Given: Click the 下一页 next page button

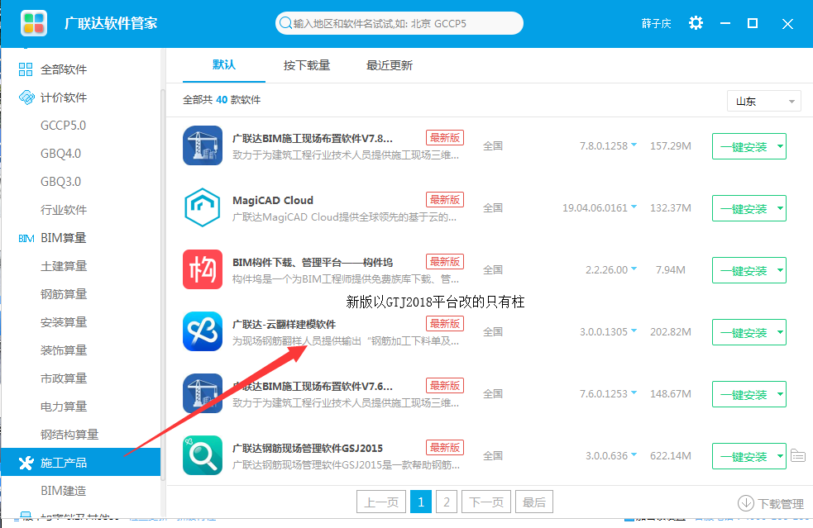Looking at the screenshot, I should [485, 502].
